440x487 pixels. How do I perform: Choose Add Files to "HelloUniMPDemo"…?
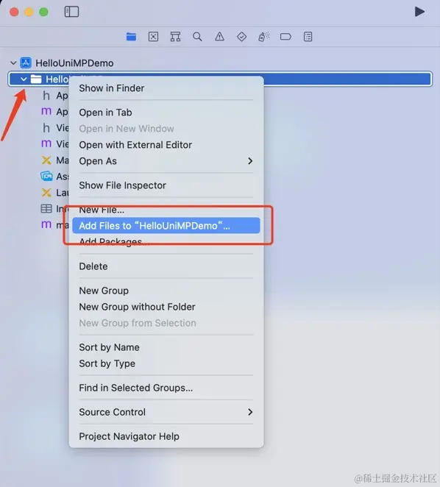click(x=166, y=226)
